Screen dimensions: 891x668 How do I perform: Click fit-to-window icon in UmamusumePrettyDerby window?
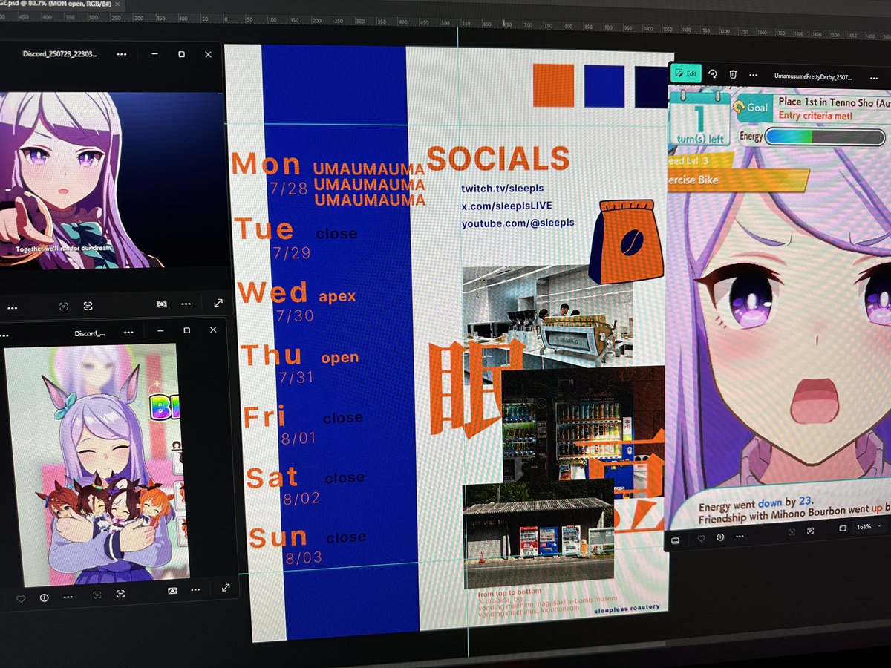[843, 528]
